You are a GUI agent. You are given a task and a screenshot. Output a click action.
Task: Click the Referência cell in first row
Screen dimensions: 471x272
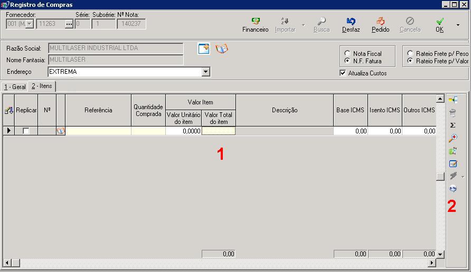tap(98, 131)
